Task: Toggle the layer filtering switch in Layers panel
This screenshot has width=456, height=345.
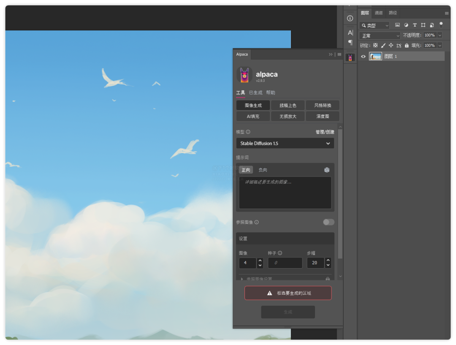Action: click(x=441, y=25)
